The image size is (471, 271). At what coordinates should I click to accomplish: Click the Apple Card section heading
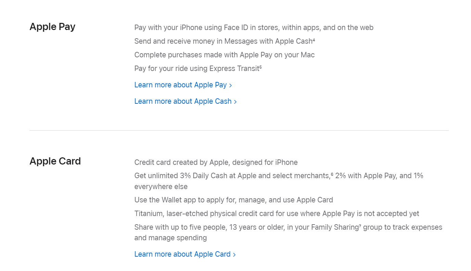(x=55, y=161)
